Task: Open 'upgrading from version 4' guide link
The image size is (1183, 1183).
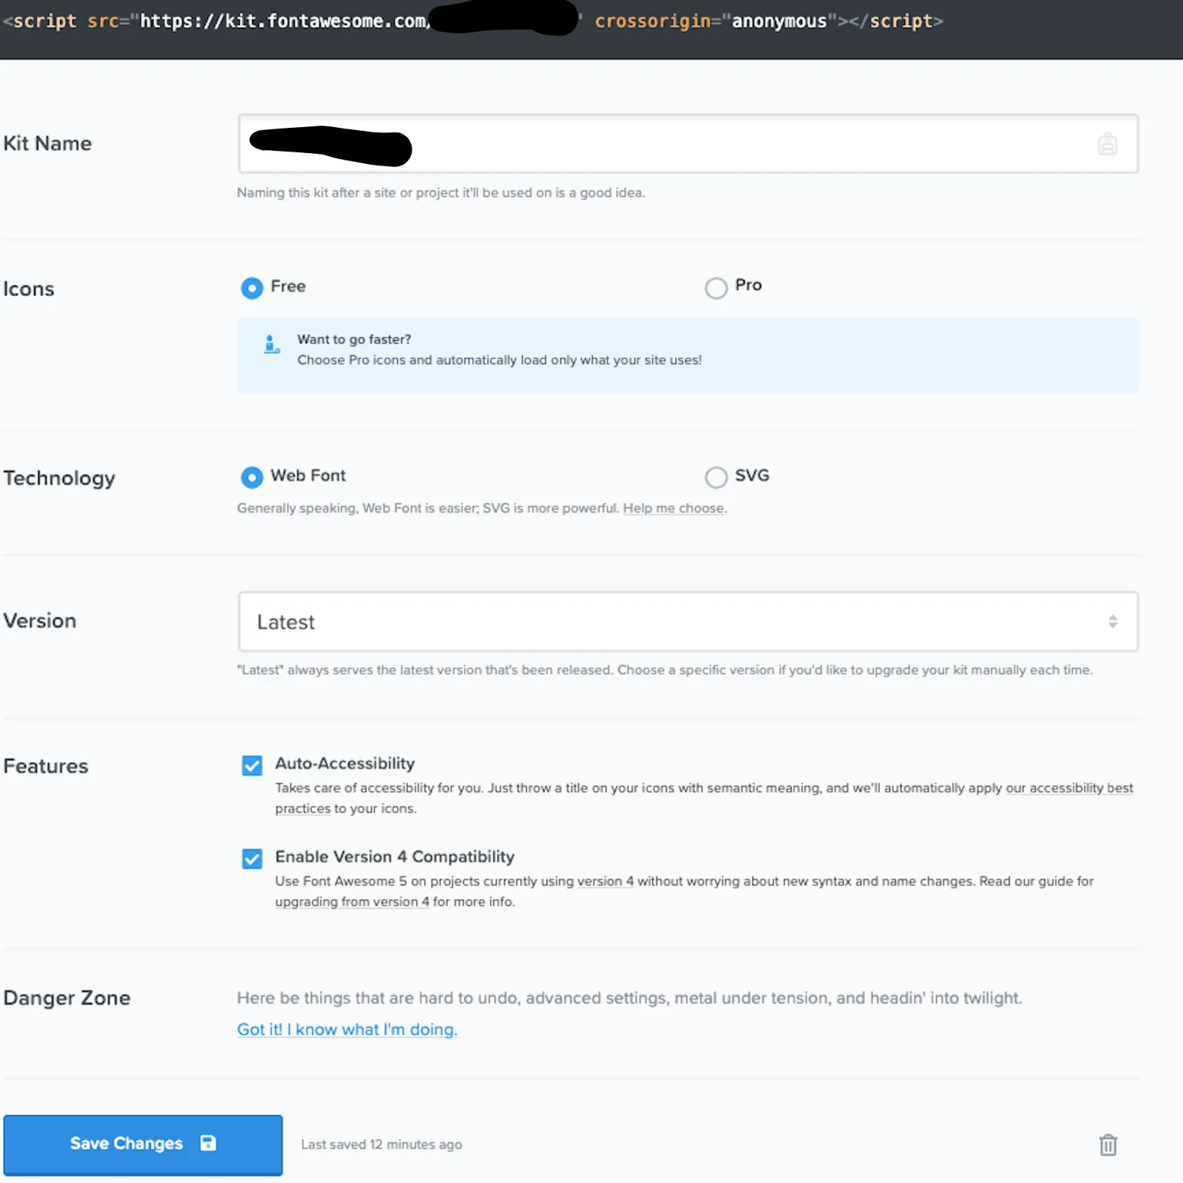Action: [x=352, y=902]
